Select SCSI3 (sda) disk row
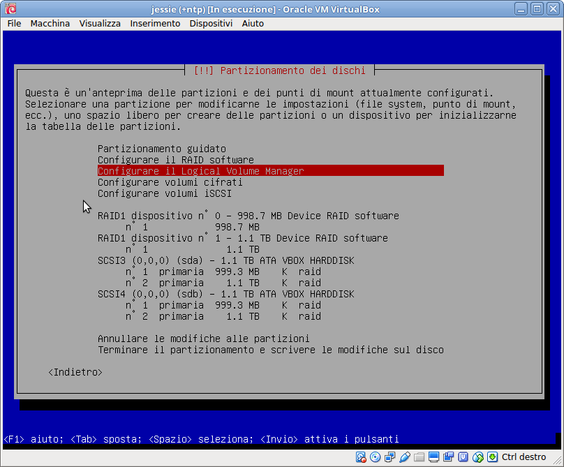This screenshot has height=467, width=564. click(226, 260)
